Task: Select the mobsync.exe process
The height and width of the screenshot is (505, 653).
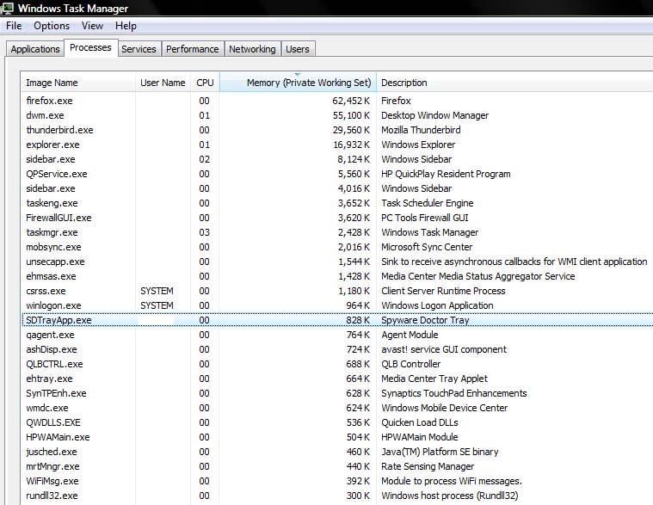Action: (337, 247)
